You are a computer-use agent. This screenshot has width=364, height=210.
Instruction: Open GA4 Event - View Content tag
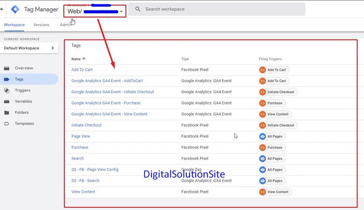(x=109, y=114)
